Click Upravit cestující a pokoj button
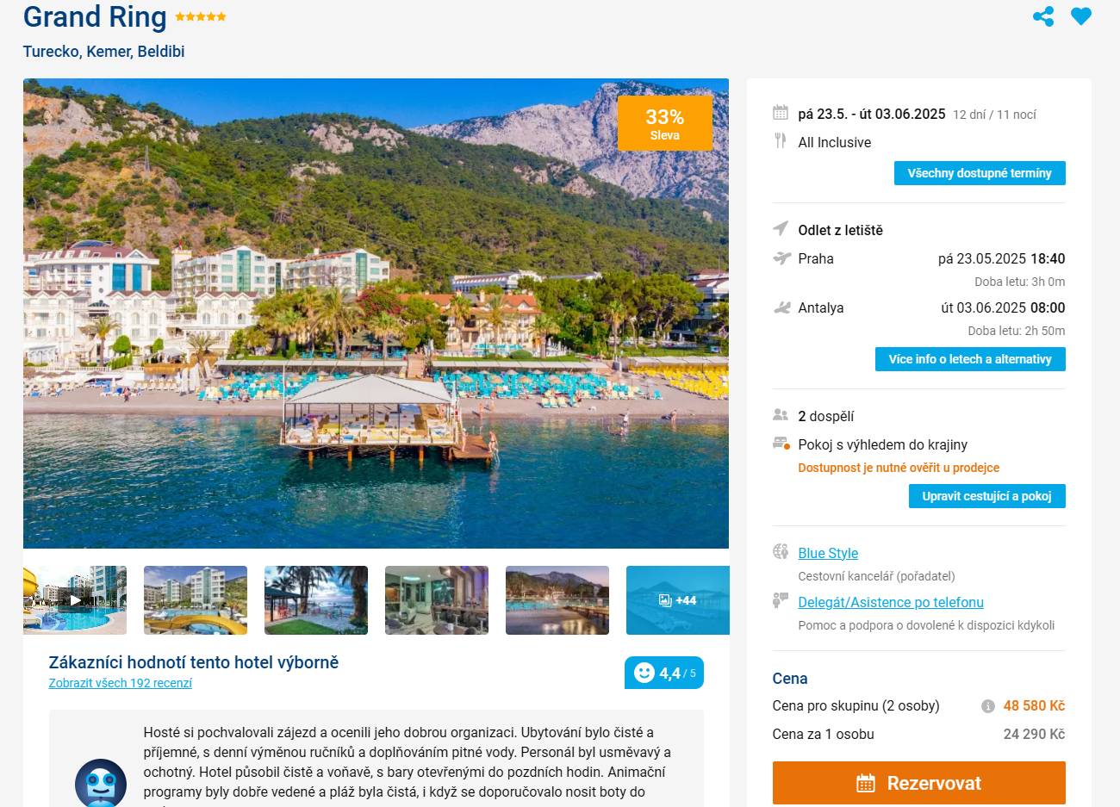This screenshot has width=1120, height=807. pyautogui.click(x=987, y=496)
